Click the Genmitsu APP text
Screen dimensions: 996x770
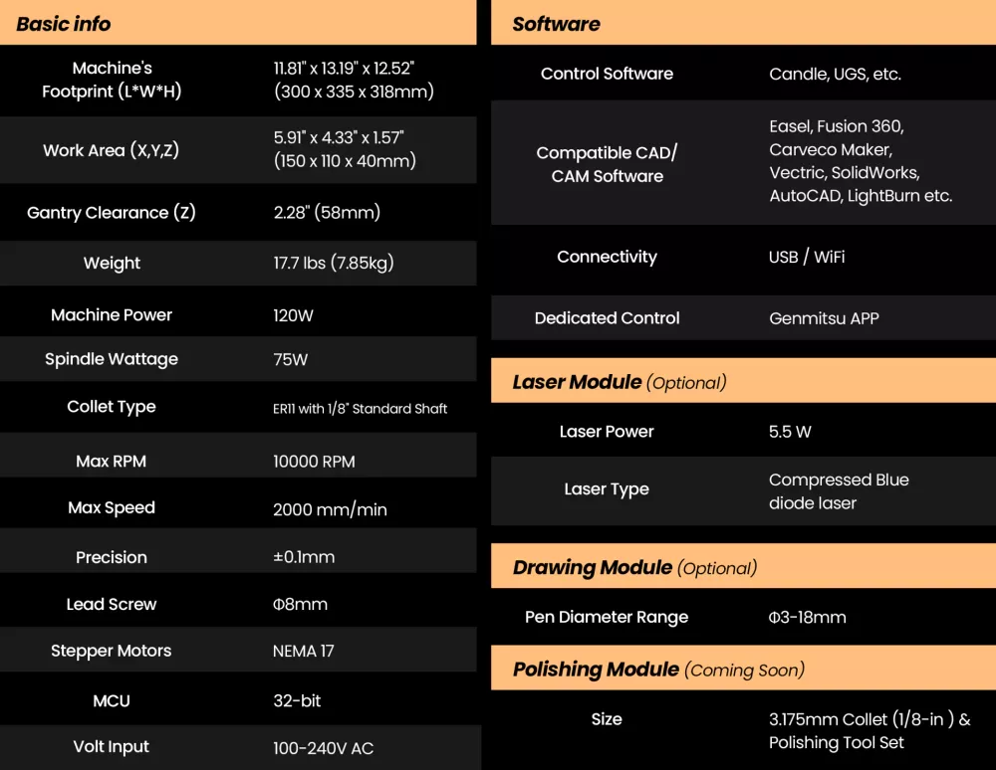tap(824, 318)
